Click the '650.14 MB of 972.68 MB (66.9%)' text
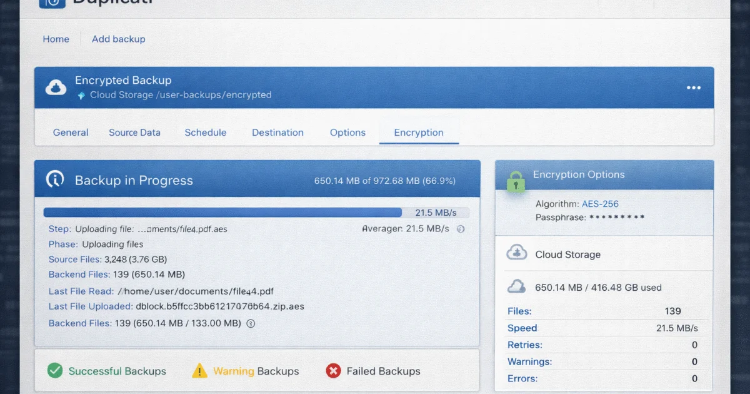 pos(385,181)
